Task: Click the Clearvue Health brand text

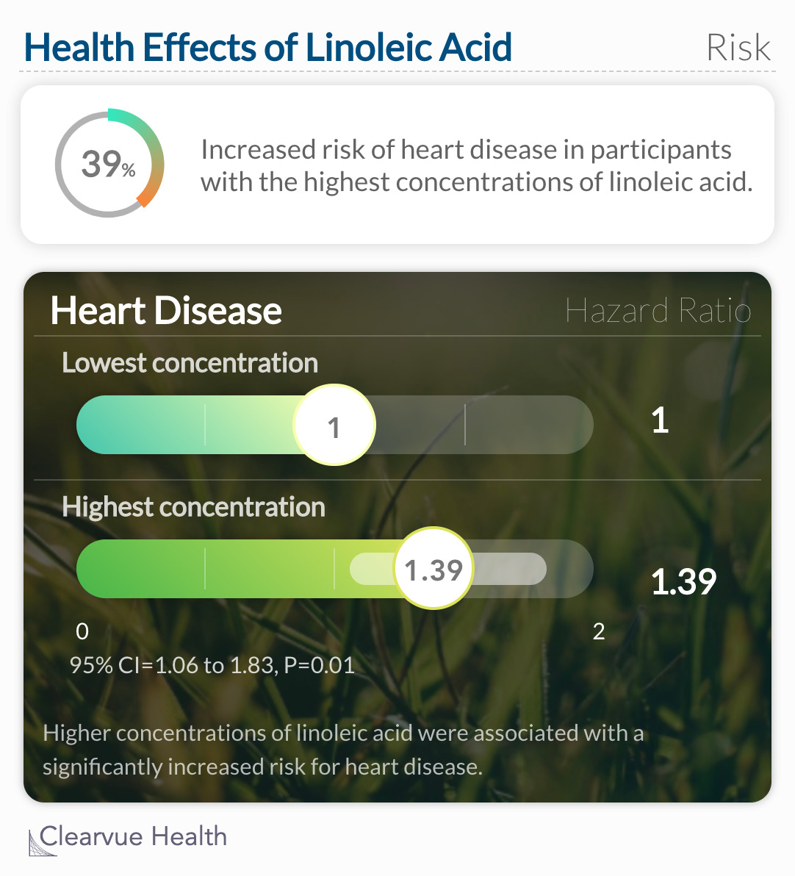Action: click(133, 836)
